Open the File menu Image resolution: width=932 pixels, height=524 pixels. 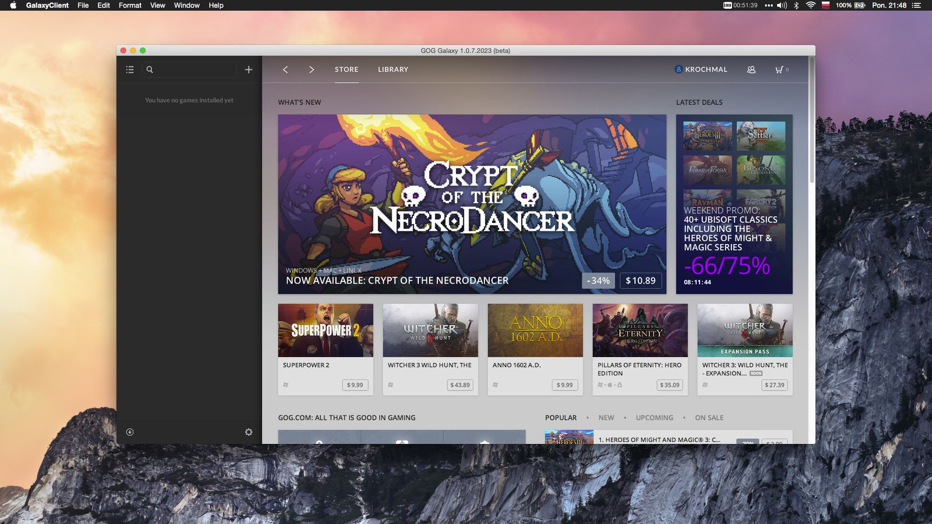(83, 5)
